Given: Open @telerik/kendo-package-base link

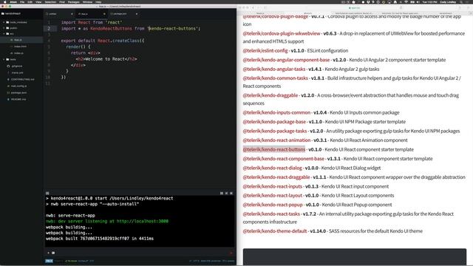Looking at the screenshot, I should 274,121.
